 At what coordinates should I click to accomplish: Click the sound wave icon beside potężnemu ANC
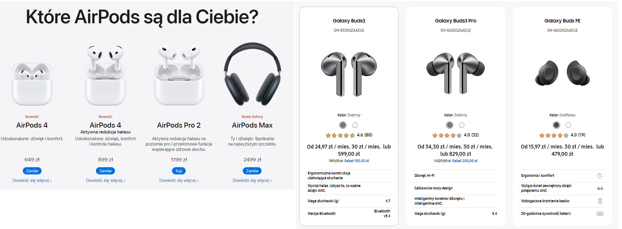pos(600,188)
